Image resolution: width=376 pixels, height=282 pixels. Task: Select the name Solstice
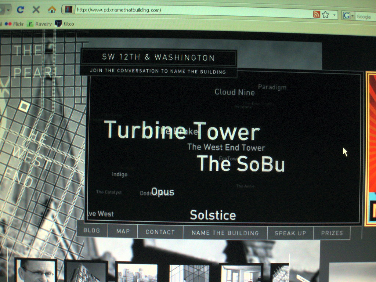pyautogui.click(x=213, y=215)
